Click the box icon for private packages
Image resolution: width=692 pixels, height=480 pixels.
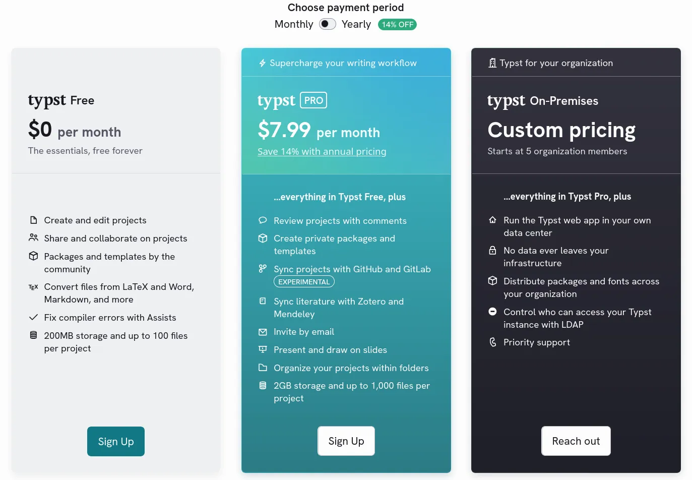(x=263, y=238)
